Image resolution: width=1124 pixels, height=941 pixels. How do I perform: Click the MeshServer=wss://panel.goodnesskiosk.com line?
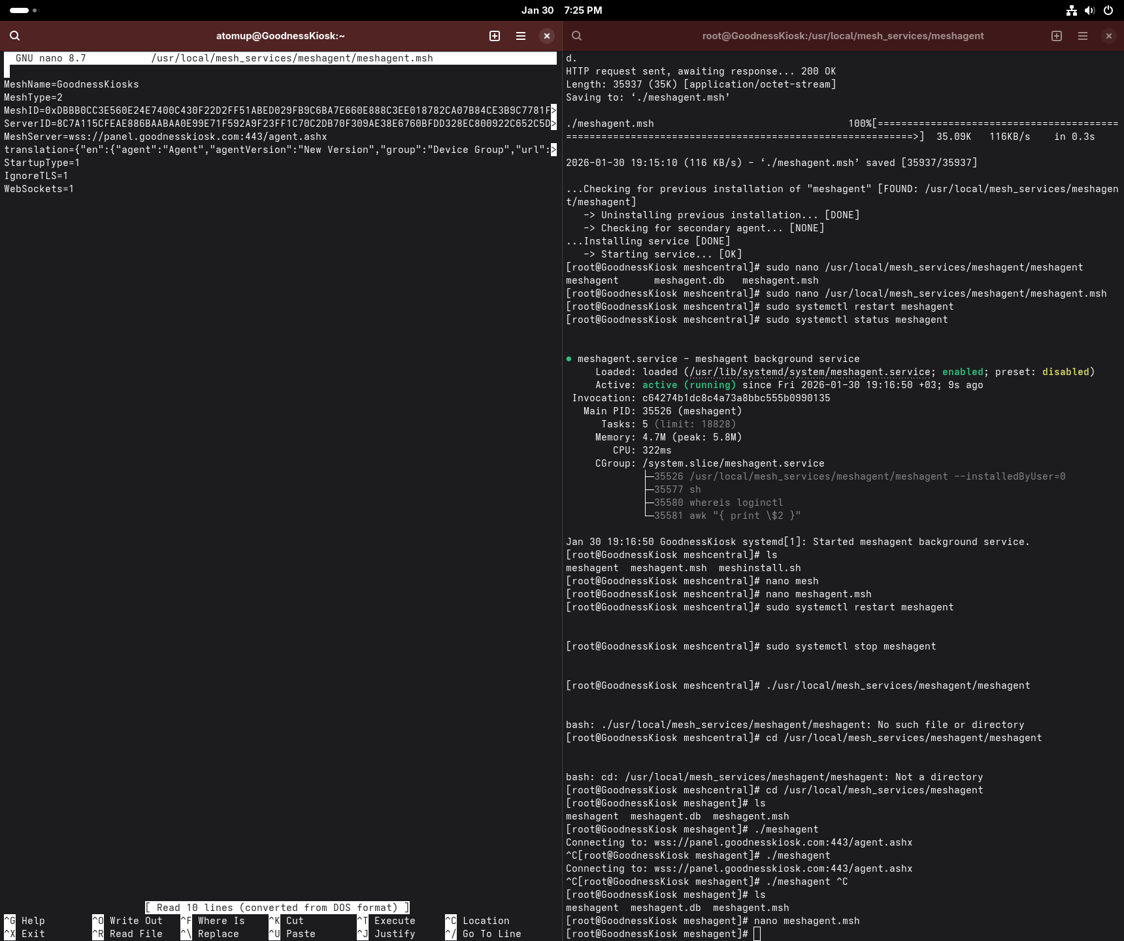point(165,137)
